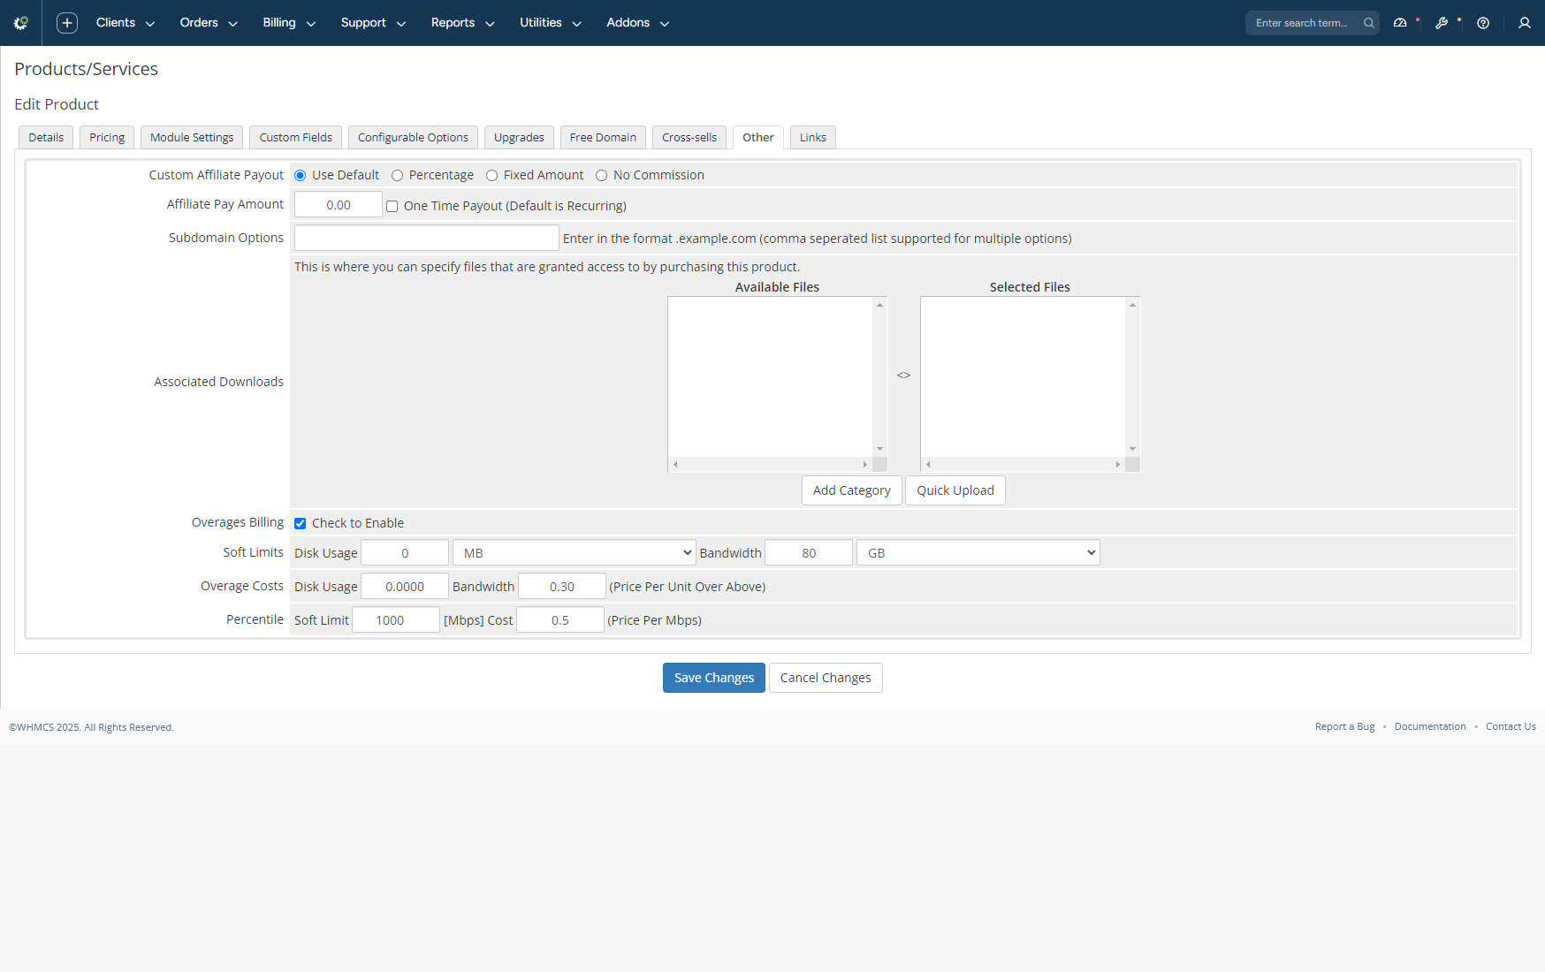Switch to the Configurable Options tab

[x=413, y=137]
